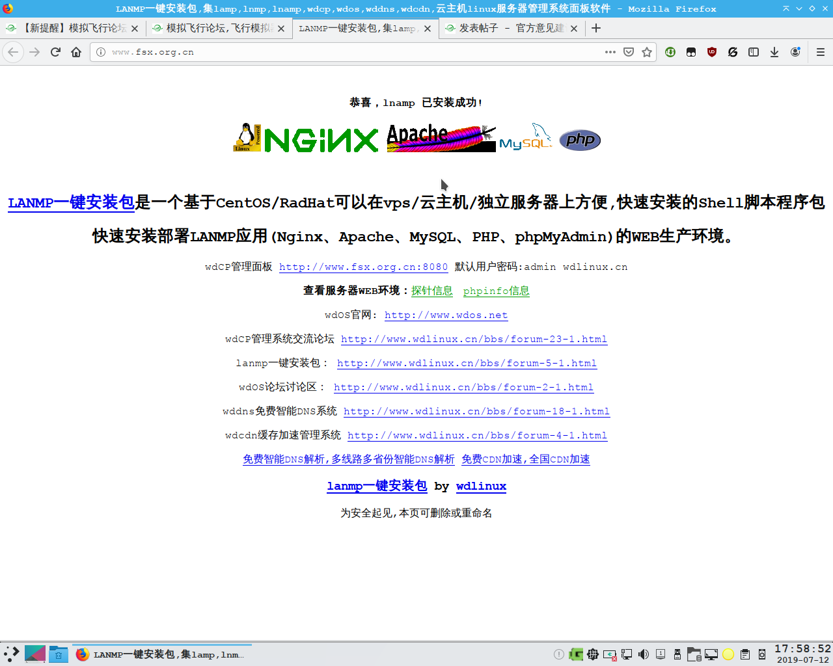Open the forum-23-1.html link

pos(474,339)
